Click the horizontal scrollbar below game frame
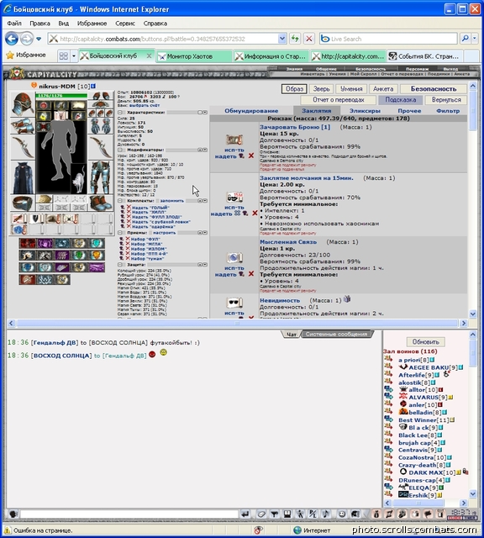The width and height of the screenshot is (484, 538). (237, 323)
